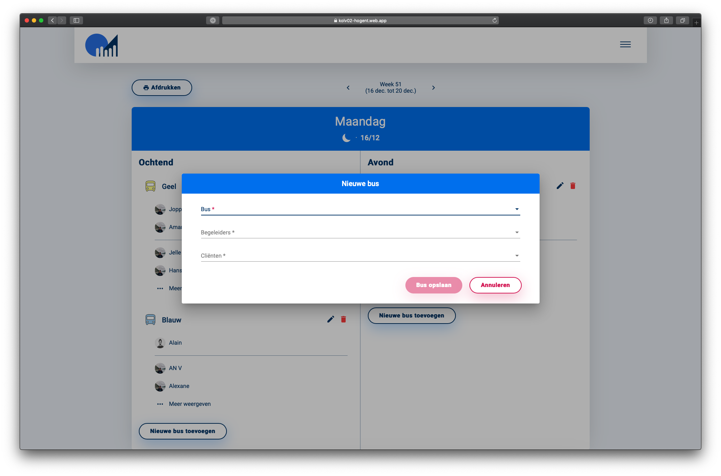Image resolution: width=721 pixels, height=476 pixels.
Task: Go to previous week arrow
Action: (348, 88)
